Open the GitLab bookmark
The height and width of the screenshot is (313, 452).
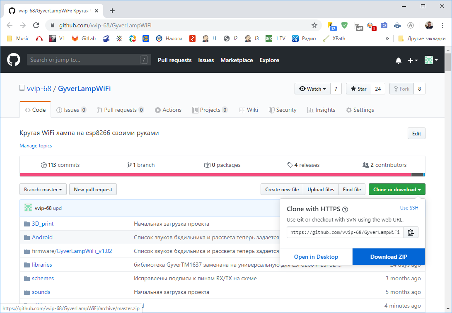(84, 39)
